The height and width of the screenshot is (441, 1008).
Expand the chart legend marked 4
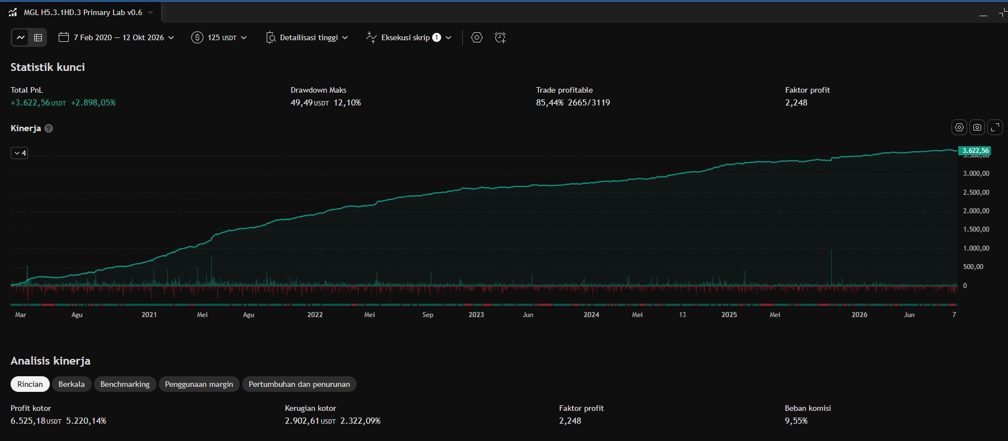[x=20, y=153]
